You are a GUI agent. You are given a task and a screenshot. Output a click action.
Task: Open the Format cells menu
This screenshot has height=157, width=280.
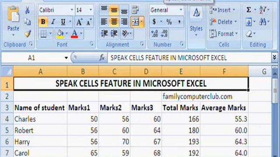[x=224, y=34]
